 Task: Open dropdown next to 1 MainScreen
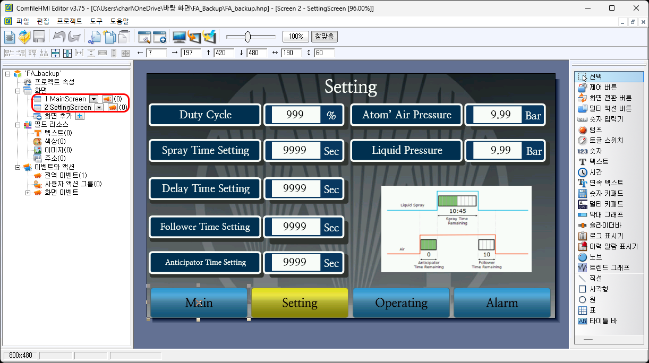point(93,99)
